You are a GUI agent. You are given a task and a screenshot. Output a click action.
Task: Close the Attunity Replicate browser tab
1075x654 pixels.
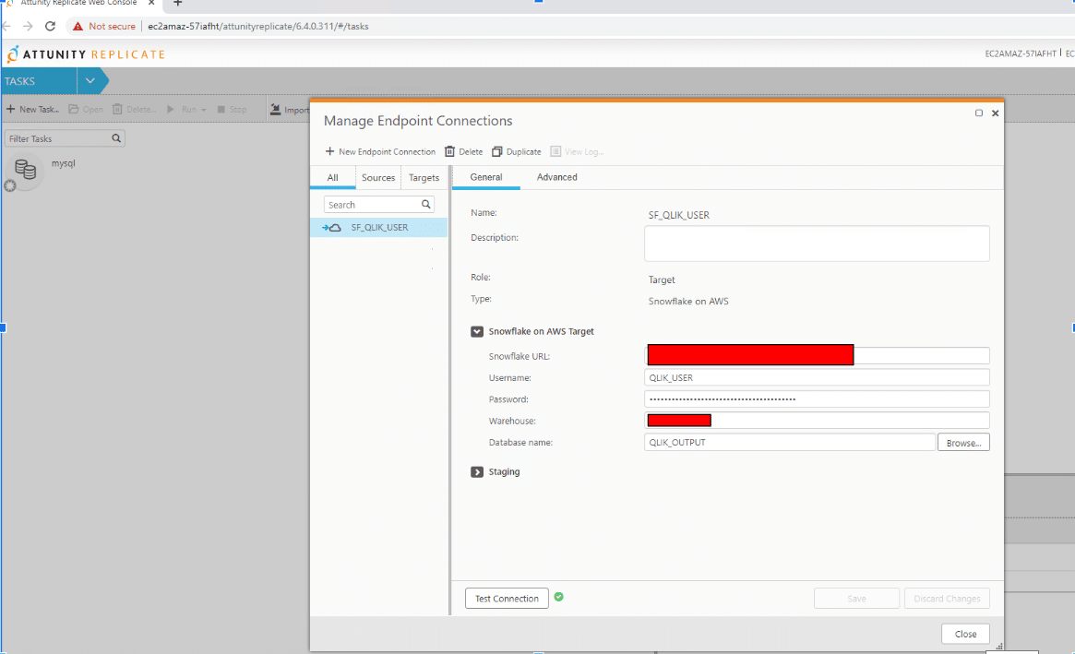point(151,3)
